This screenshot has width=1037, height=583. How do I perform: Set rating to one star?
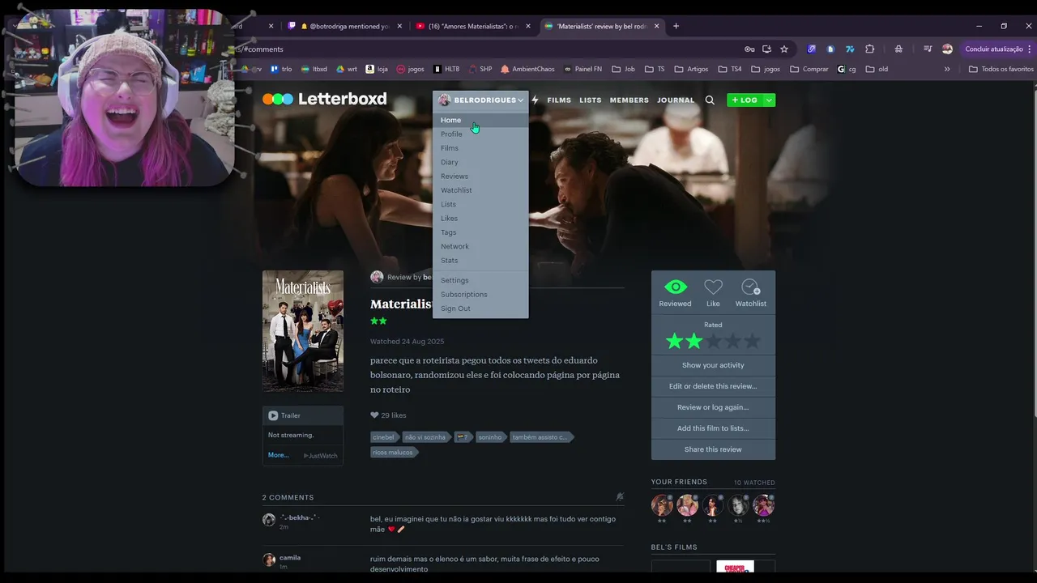tap(674, 342)
